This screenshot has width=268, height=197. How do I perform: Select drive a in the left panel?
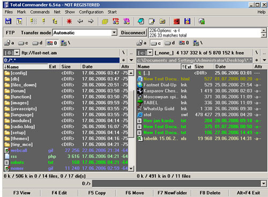click(x=9, y=43)
